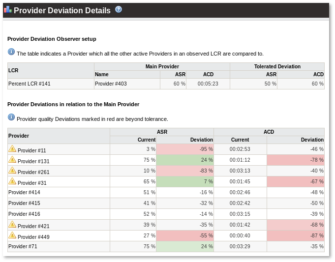Click the bar chart icon beside title
Image resolution: width=335 pixels, height=262 pixels.
pyautogui.click(x=7, y=10)
